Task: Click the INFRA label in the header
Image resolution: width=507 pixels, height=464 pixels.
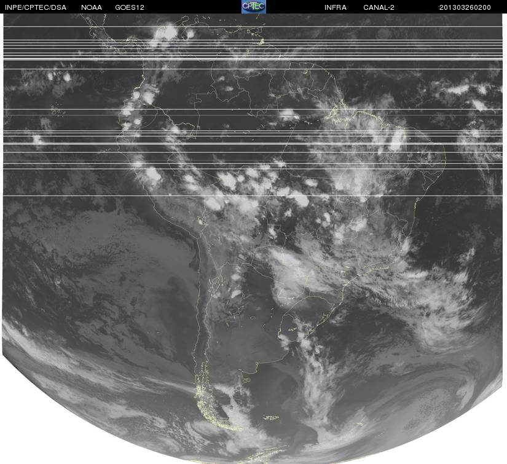Action: [336, 7]
